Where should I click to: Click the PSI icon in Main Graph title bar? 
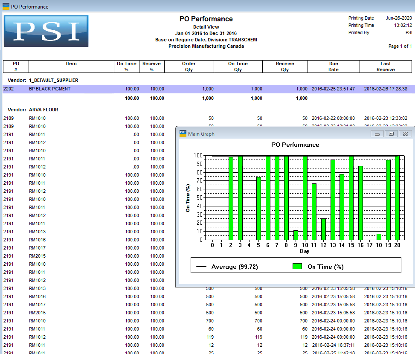[x=183, y=133]
